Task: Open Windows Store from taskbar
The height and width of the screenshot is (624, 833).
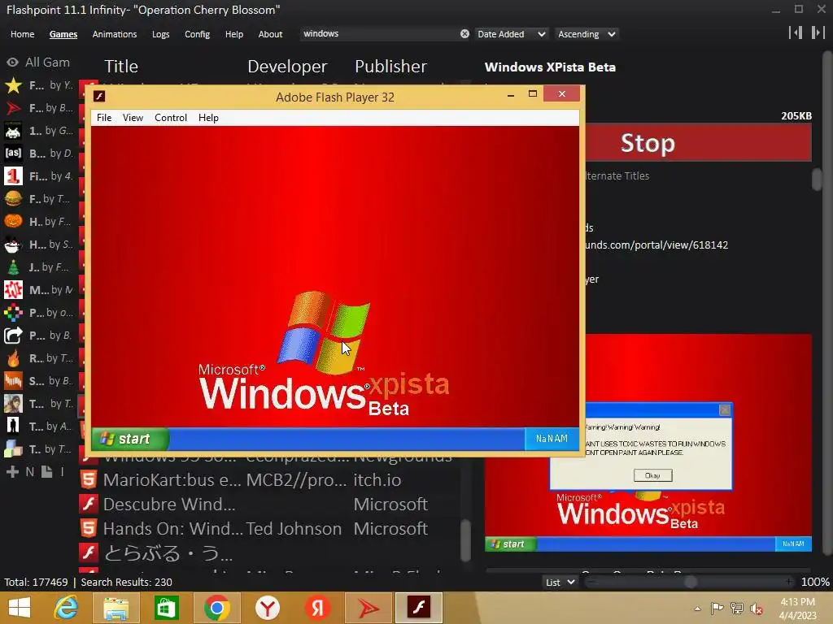Action: (166, 608)
